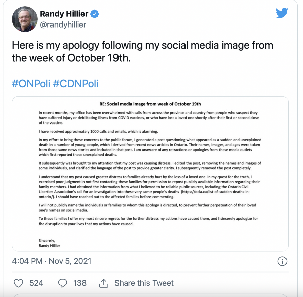The width and height of the screenshot is (303, 297).
Task: Like the tweet with the heart icon
Action: tap(19, 283)
